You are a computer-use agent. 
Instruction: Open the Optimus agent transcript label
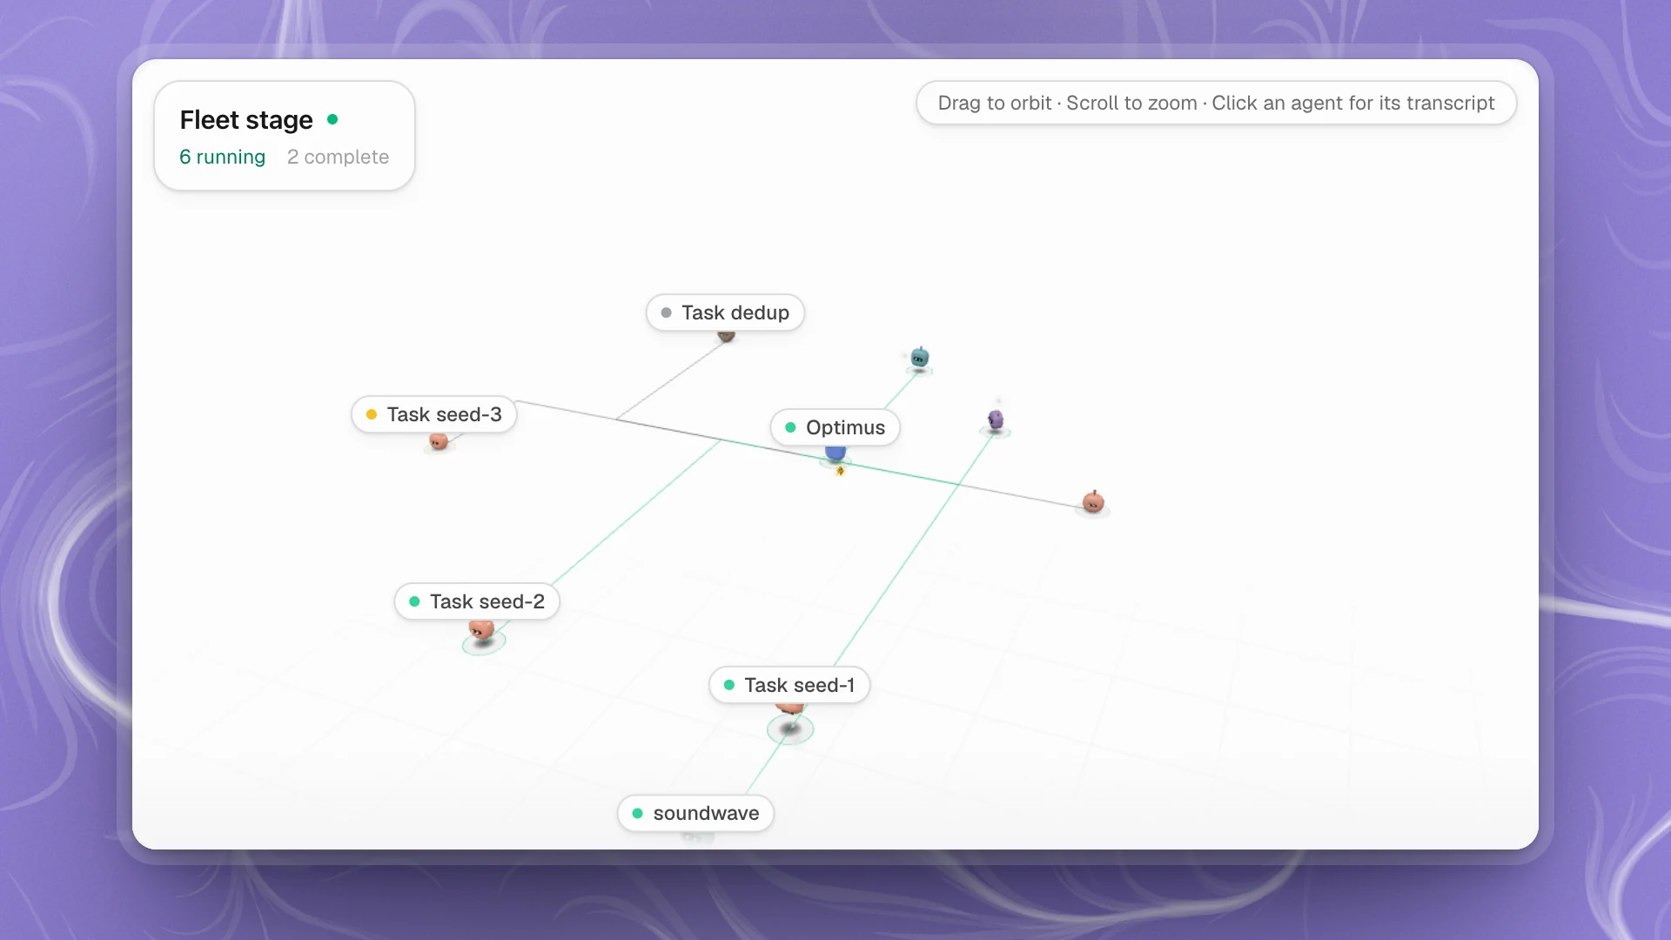(x=835, y=427)
